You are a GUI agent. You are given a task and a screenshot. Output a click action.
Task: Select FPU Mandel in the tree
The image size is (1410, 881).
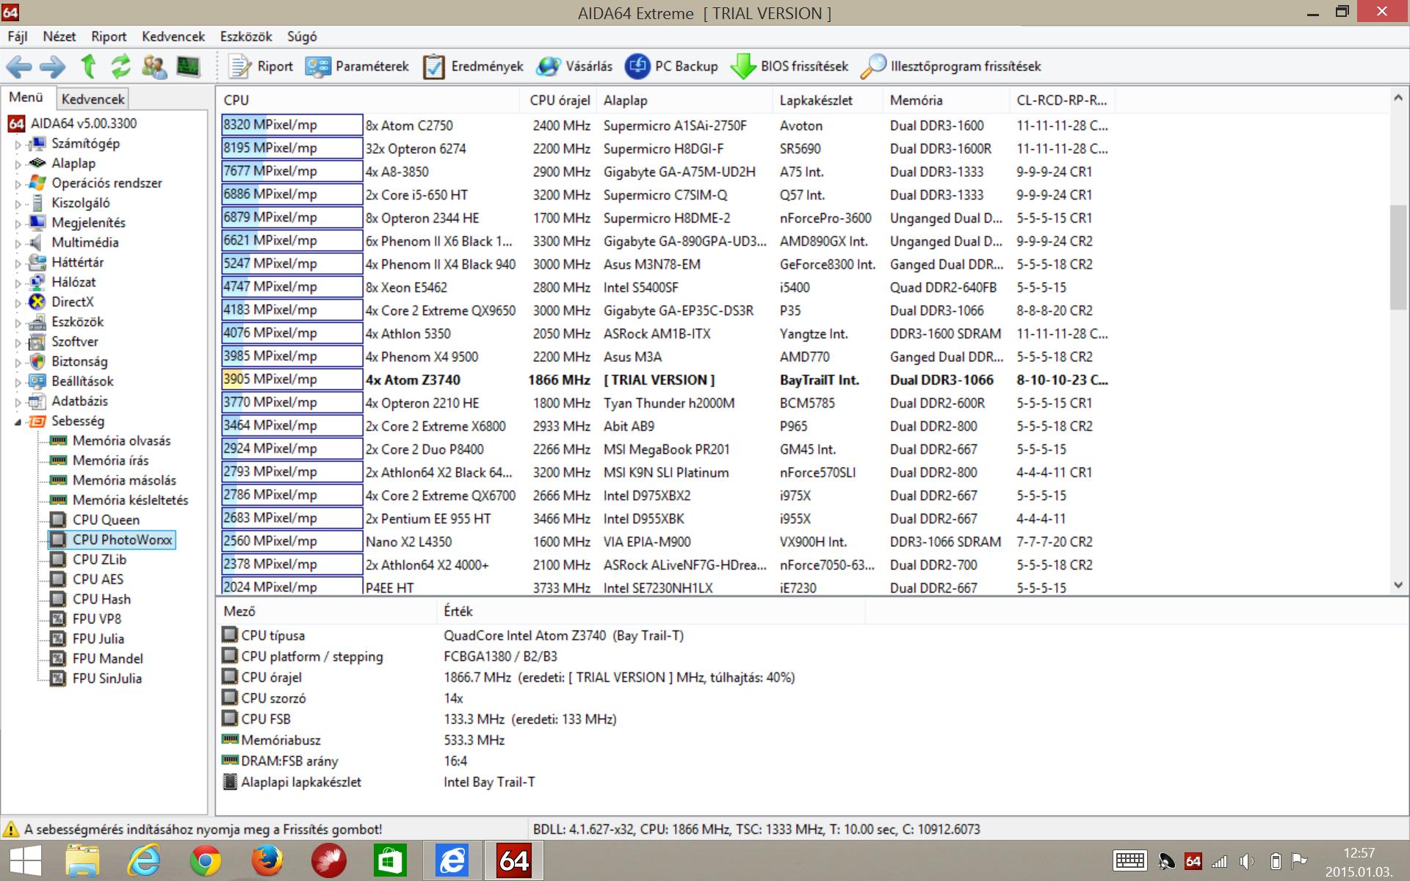click(107, 659)
